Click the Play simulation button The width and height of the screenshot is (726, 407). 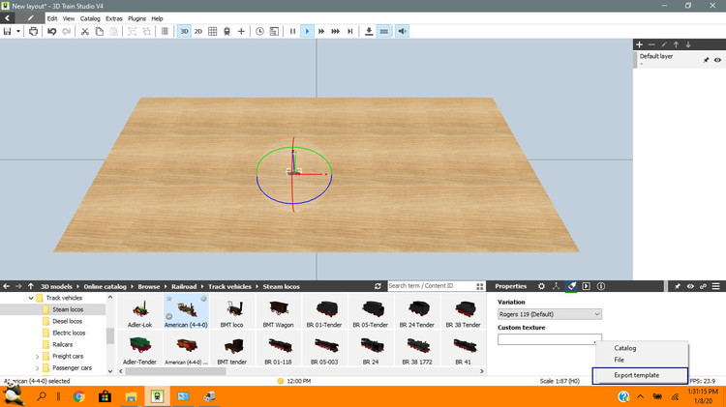coord(307,32)
